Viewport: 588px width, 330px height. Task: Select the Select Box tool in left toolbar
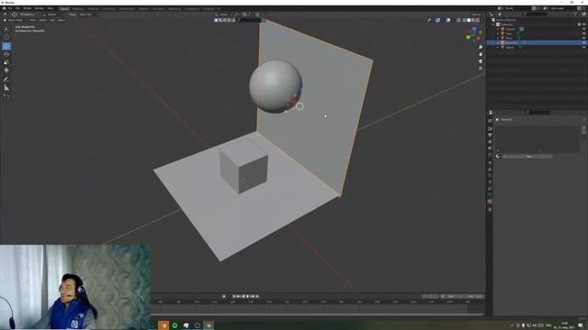pyautogui.click(x=6, y=28)
